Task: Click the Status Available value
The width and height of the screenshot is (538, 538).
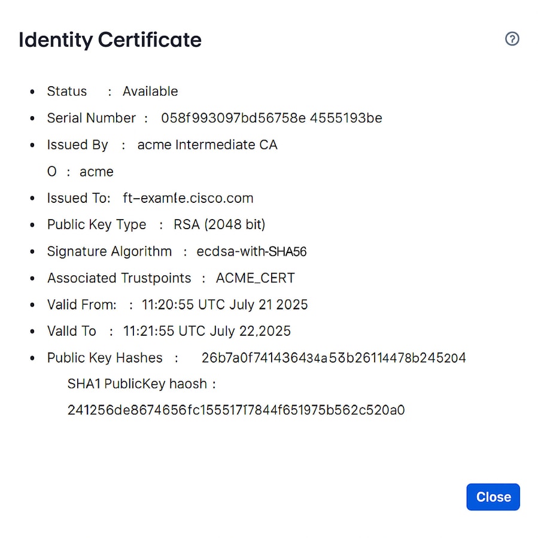Action: pos(150,92)
